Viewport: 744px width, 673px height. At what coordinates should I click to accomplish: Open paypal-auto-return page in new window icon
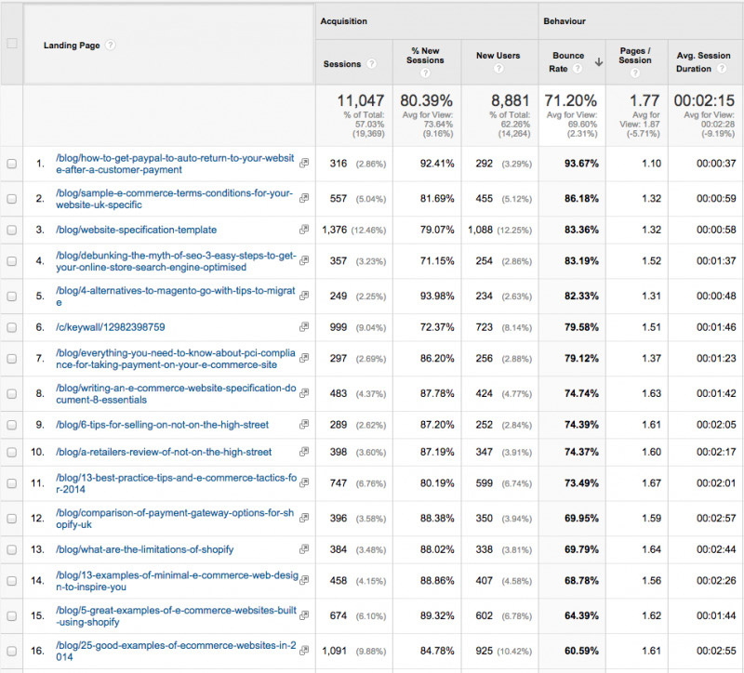click(304, 164)
